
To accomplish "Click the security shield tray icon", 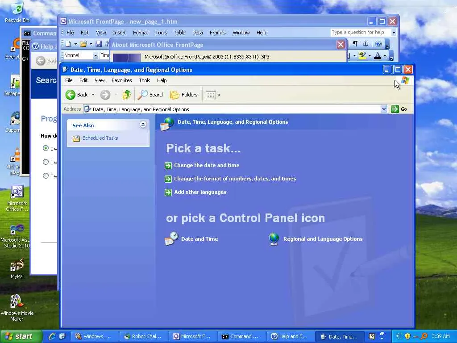I will (407, 336).
